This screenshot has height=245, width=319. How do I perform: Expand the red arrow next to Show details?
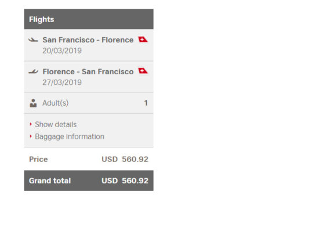31,124
